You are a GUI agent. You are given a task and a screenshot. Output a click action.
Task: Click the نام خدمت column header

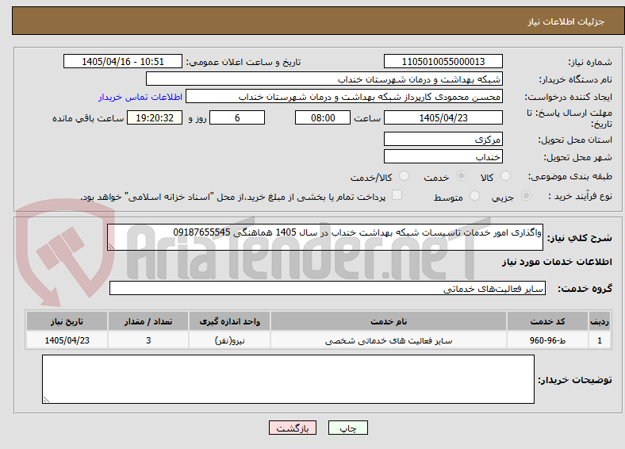[389, 321]
